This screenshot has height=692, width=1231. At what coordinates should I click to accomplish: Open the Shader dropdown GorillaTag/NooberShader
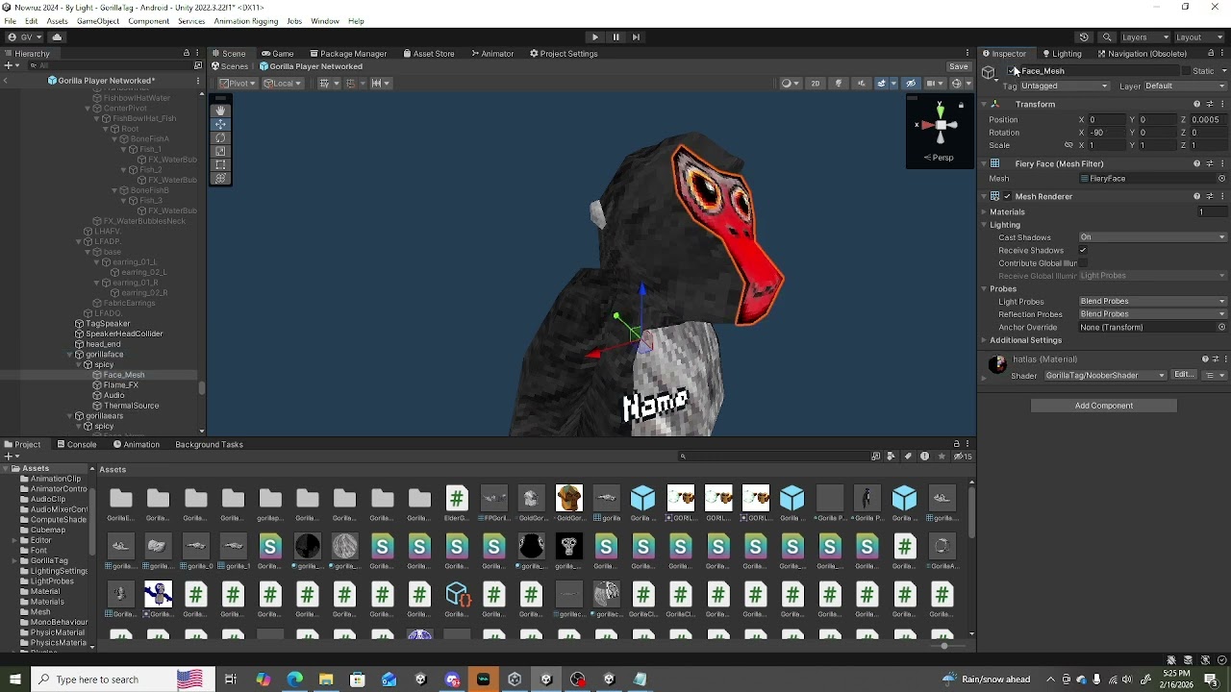pos(1106,376)
